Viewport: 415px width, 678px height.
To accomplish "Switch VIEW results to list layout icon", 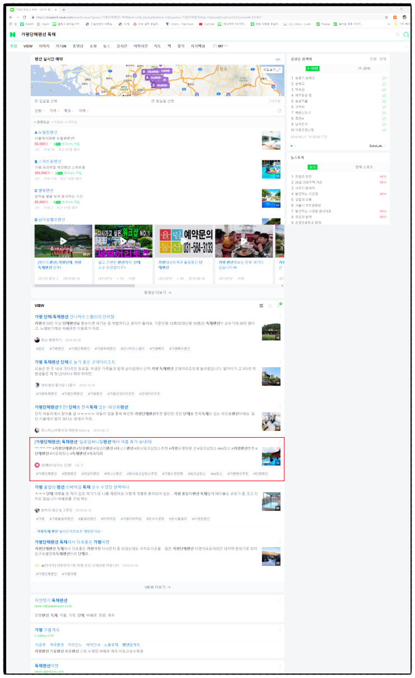I will coord(261,306).
